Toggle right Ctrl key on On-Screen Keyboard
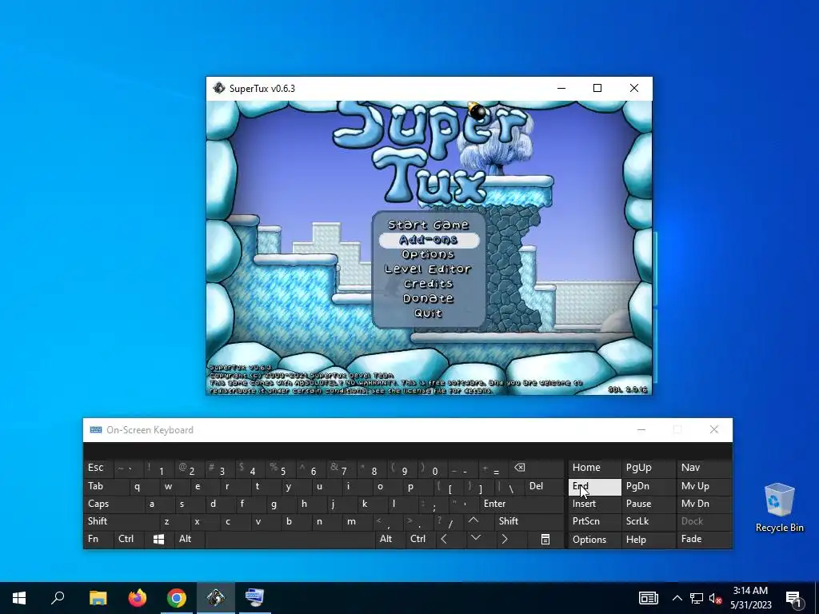 (x=419, y=540)
